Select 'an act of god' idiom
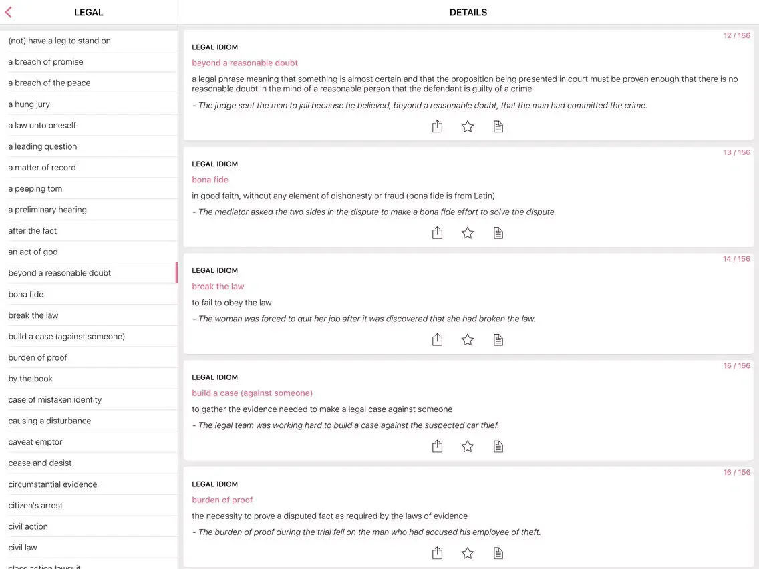 click(x=89, y=252)
